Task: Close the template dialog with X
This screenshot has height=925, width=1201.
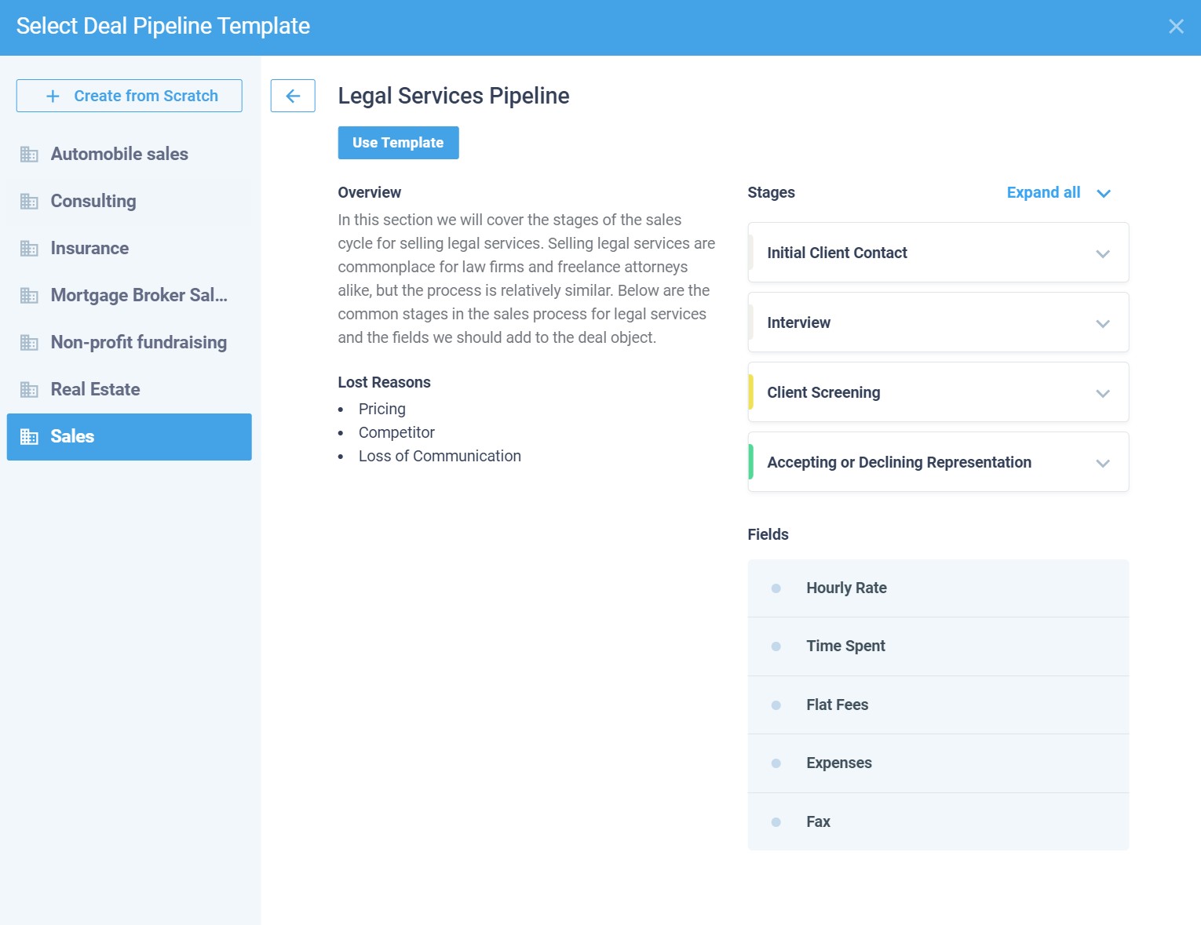Action: click(x=1175, y=27)
